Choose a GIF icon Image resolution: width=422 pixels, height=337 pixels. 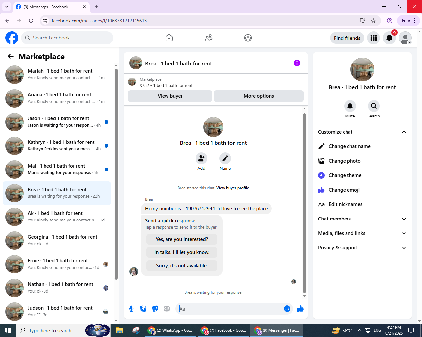click(x=167, y=309)
